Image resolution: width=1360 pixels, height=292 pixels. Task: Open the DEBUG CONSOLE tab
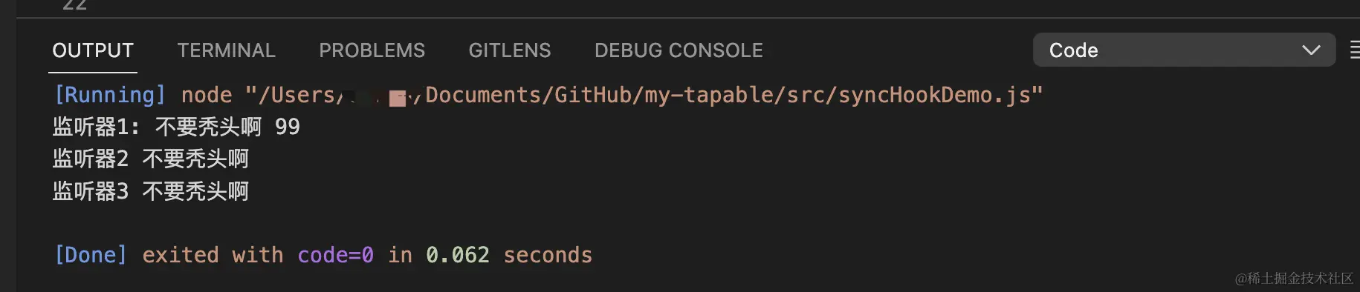[679, 50]
